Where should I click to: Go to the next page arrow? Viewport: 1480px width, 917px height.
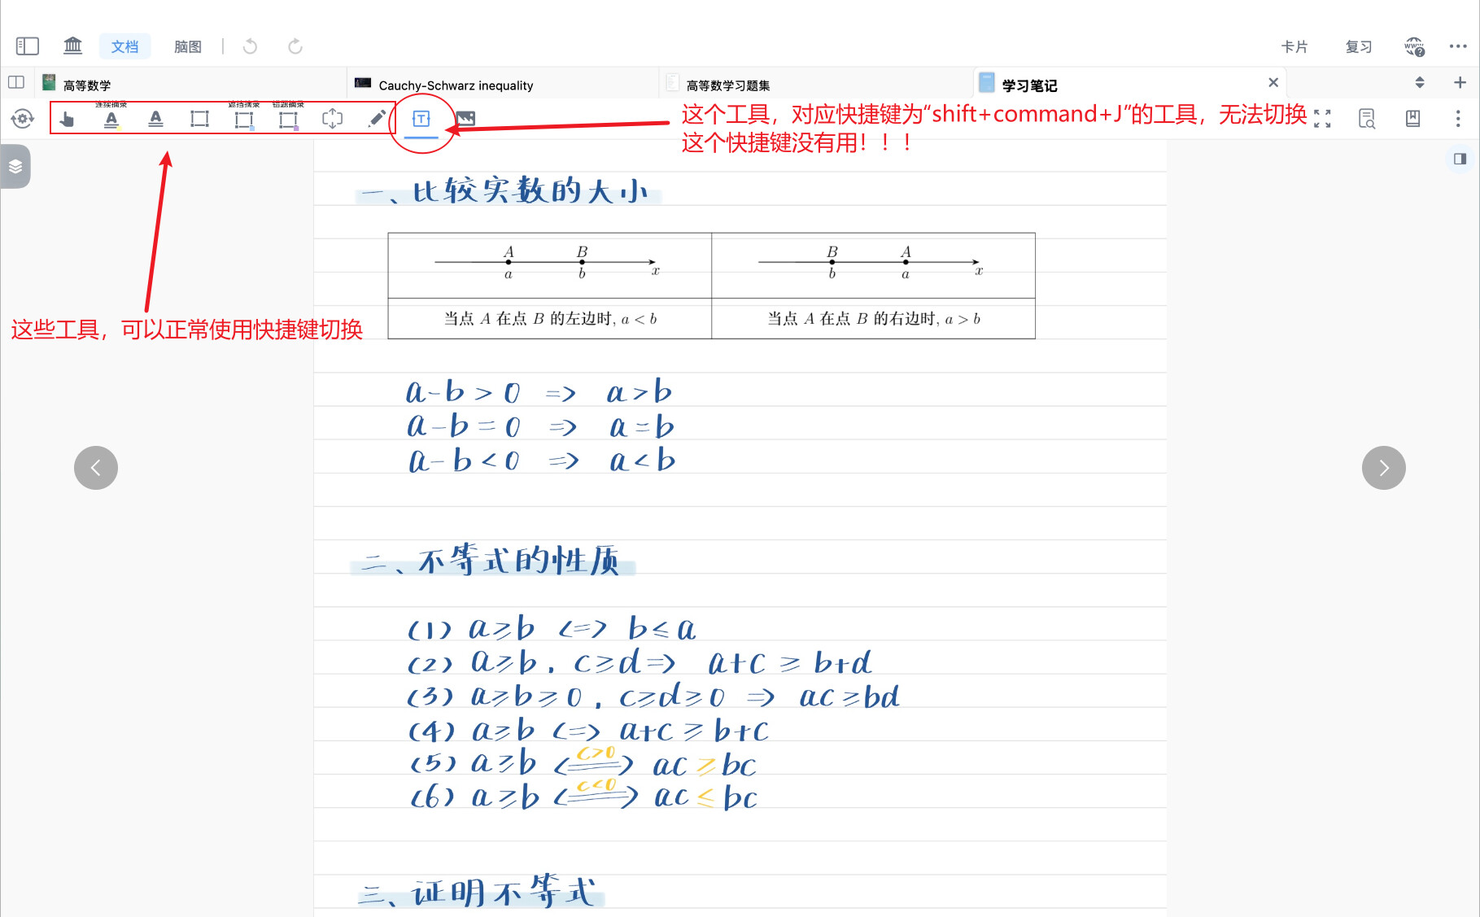(1384, 468)
